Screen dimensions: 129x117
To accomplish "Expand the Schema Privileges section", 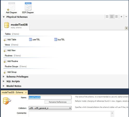I will (4, 76).
